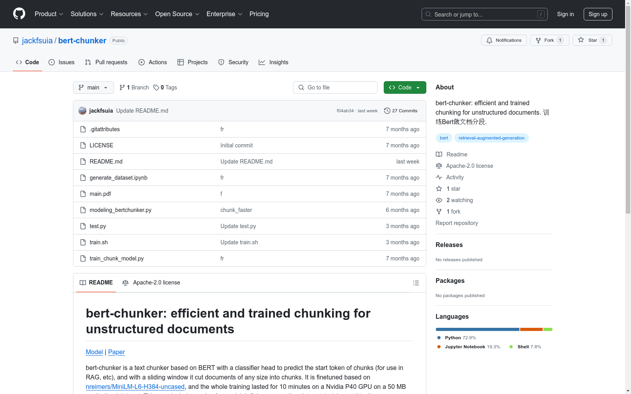
Task: Click the train.sh file icon
Action: click(x=83, y=242)
